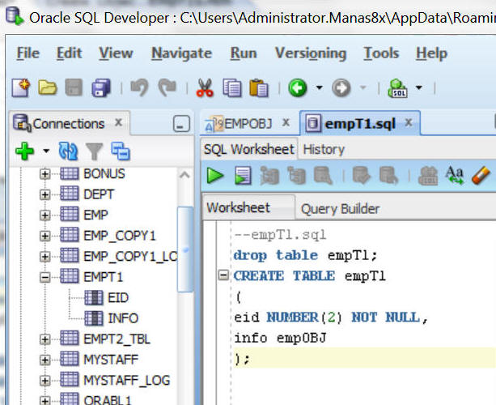Click the SQL Tuning Advisor icon
Screen dimensions: 496x405
click(x=323, y=176)
